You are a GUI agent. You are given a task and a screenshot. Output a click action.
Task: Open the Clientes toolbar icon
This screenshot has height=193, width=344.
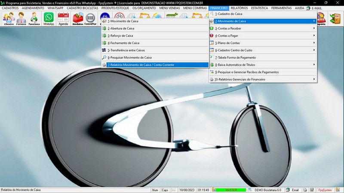pyautogui.click(x=9, y=18)
